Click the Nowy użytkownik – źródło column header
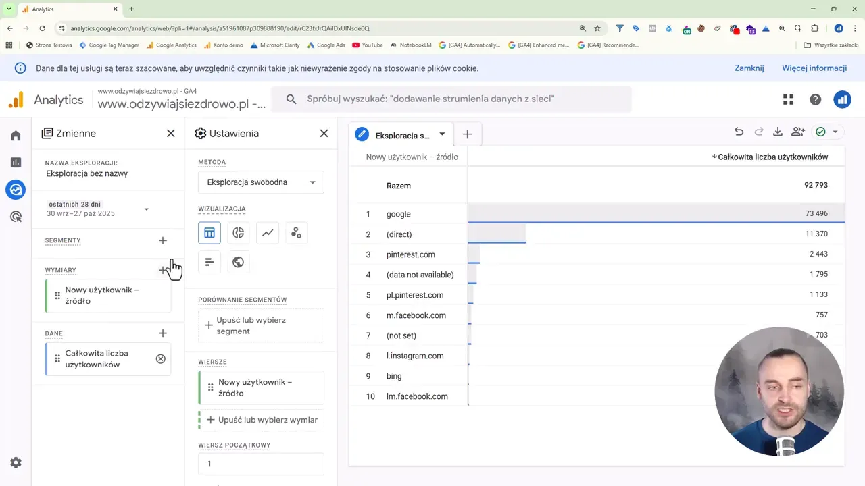This screenshot has height=486, width=865. 412,157
